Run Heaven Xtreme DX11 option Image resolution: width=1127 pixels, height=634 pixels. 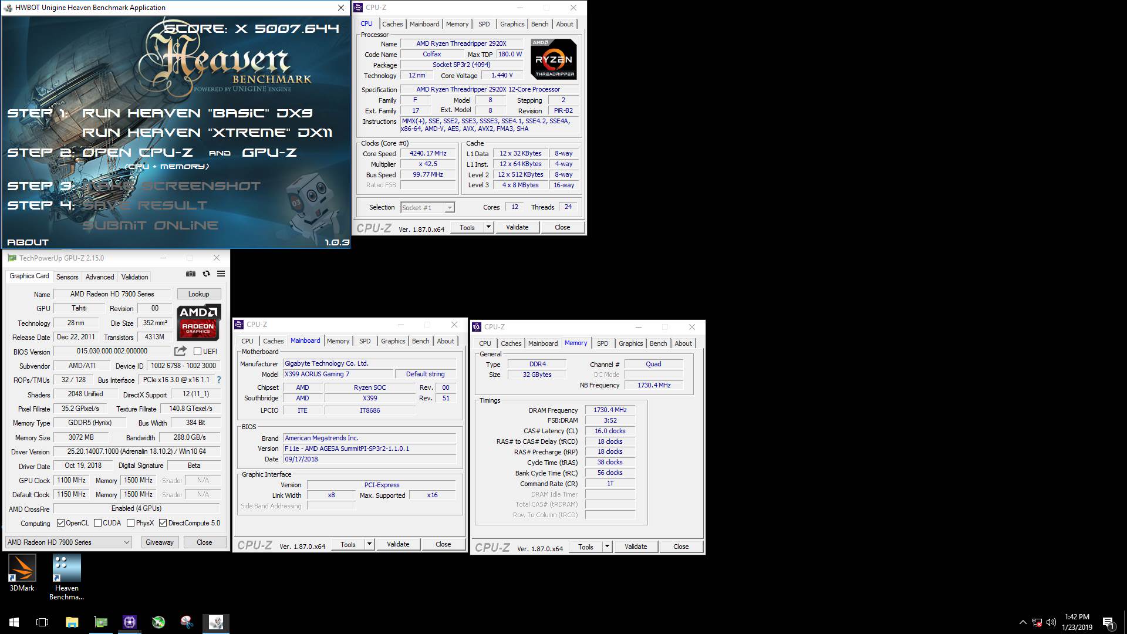[x=207, y=133]
